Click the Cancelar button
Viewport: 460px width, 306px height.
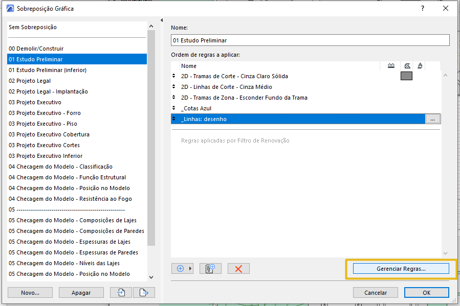pyautogui.click(x=376, y=293)
